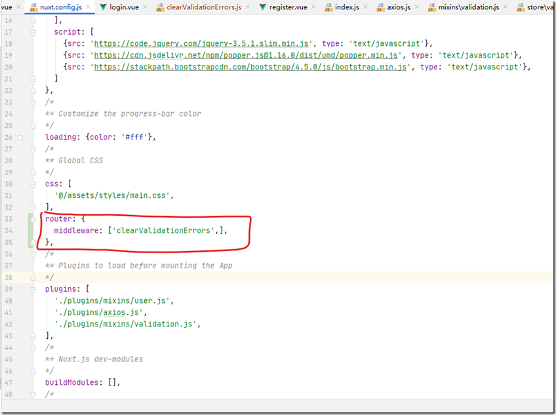Click the './plugins/mixins/user.js' string

coord(111,301)
